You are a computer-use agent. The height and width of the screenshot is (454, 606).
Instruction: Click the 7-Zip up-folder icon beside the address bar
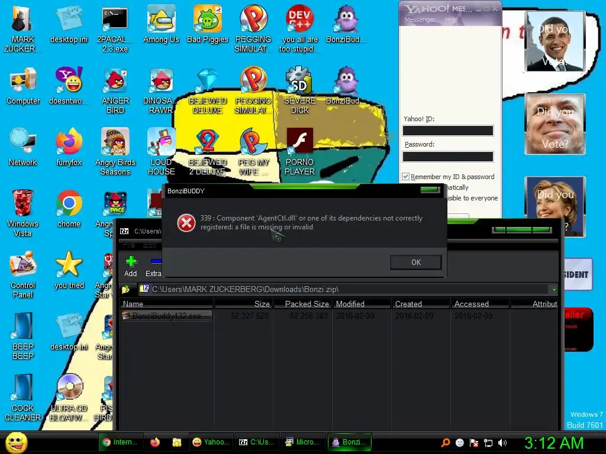coord(125,289)
